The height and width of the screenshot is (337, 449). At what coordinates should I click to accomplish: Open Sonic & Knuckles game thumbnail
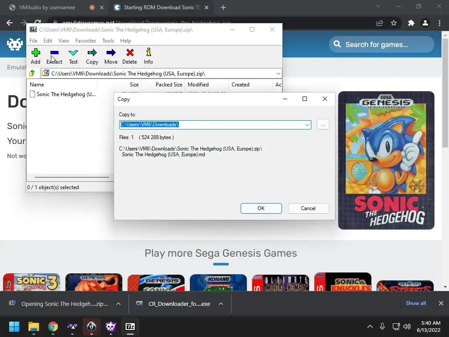click(x=343, y=282)
